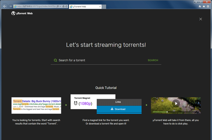Minimize the browser window
Screen dimensions: 212x140
click(196, 2)
